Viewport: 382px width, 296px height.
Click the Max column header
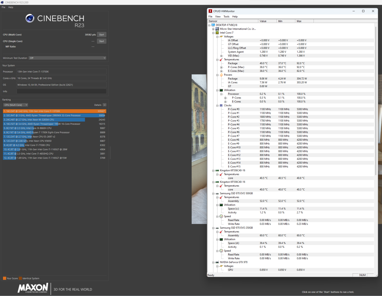click(305, 21)
